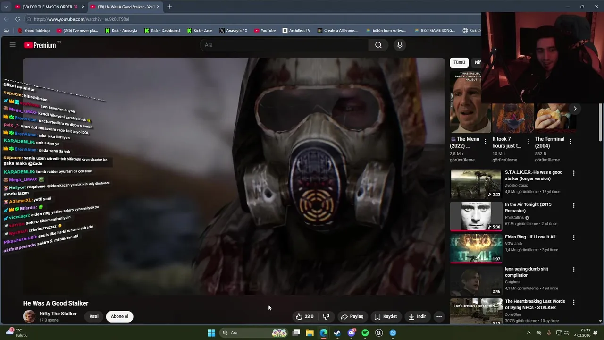Open options for In the Air Tonight
The height and width of the screenshot is (340, 604).
tap(574, 205)
